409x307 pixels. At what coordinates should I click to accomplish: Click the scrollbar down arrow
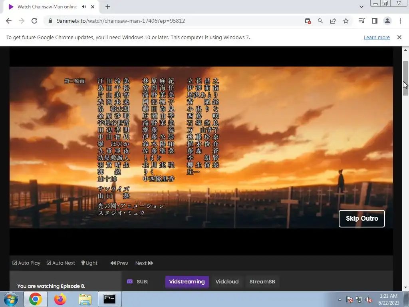pos(405,288)
